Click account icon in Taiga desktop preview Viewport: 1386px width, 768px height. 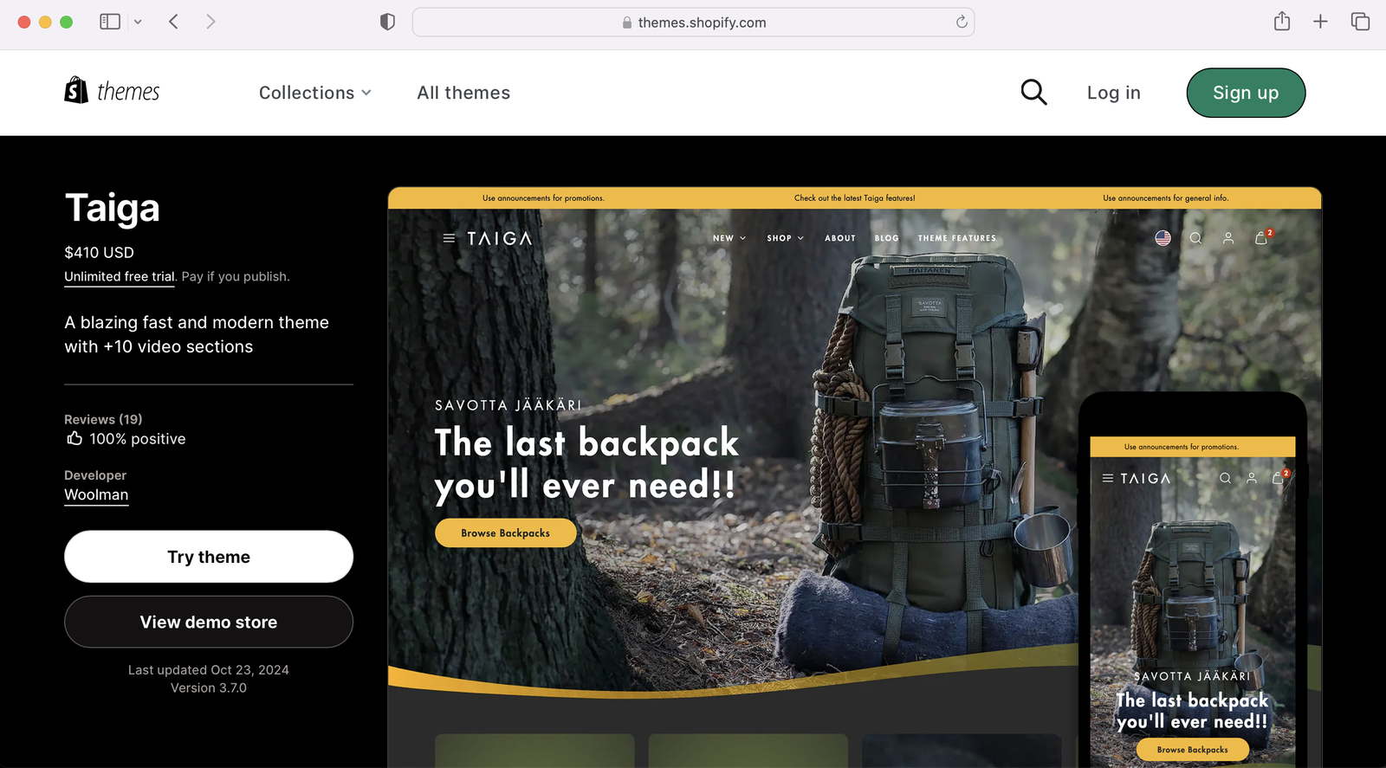(1228, 238)
